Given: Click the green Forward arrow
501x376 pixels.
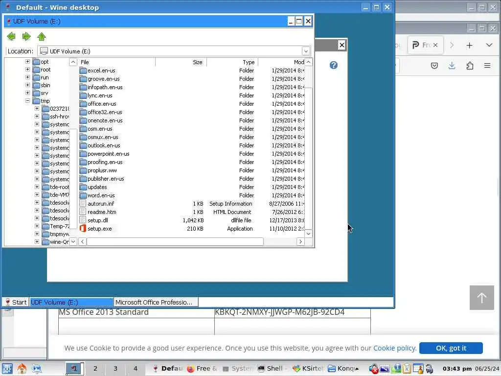Looking at the screenshot, I should coord(26,36).
